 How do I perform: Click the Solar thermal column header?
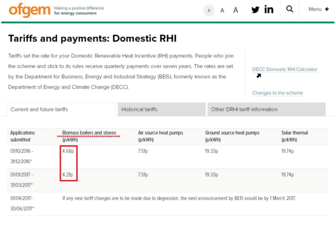point(295,133)
